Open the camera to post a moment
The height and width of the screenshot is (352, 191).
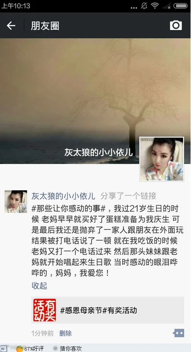176,25
